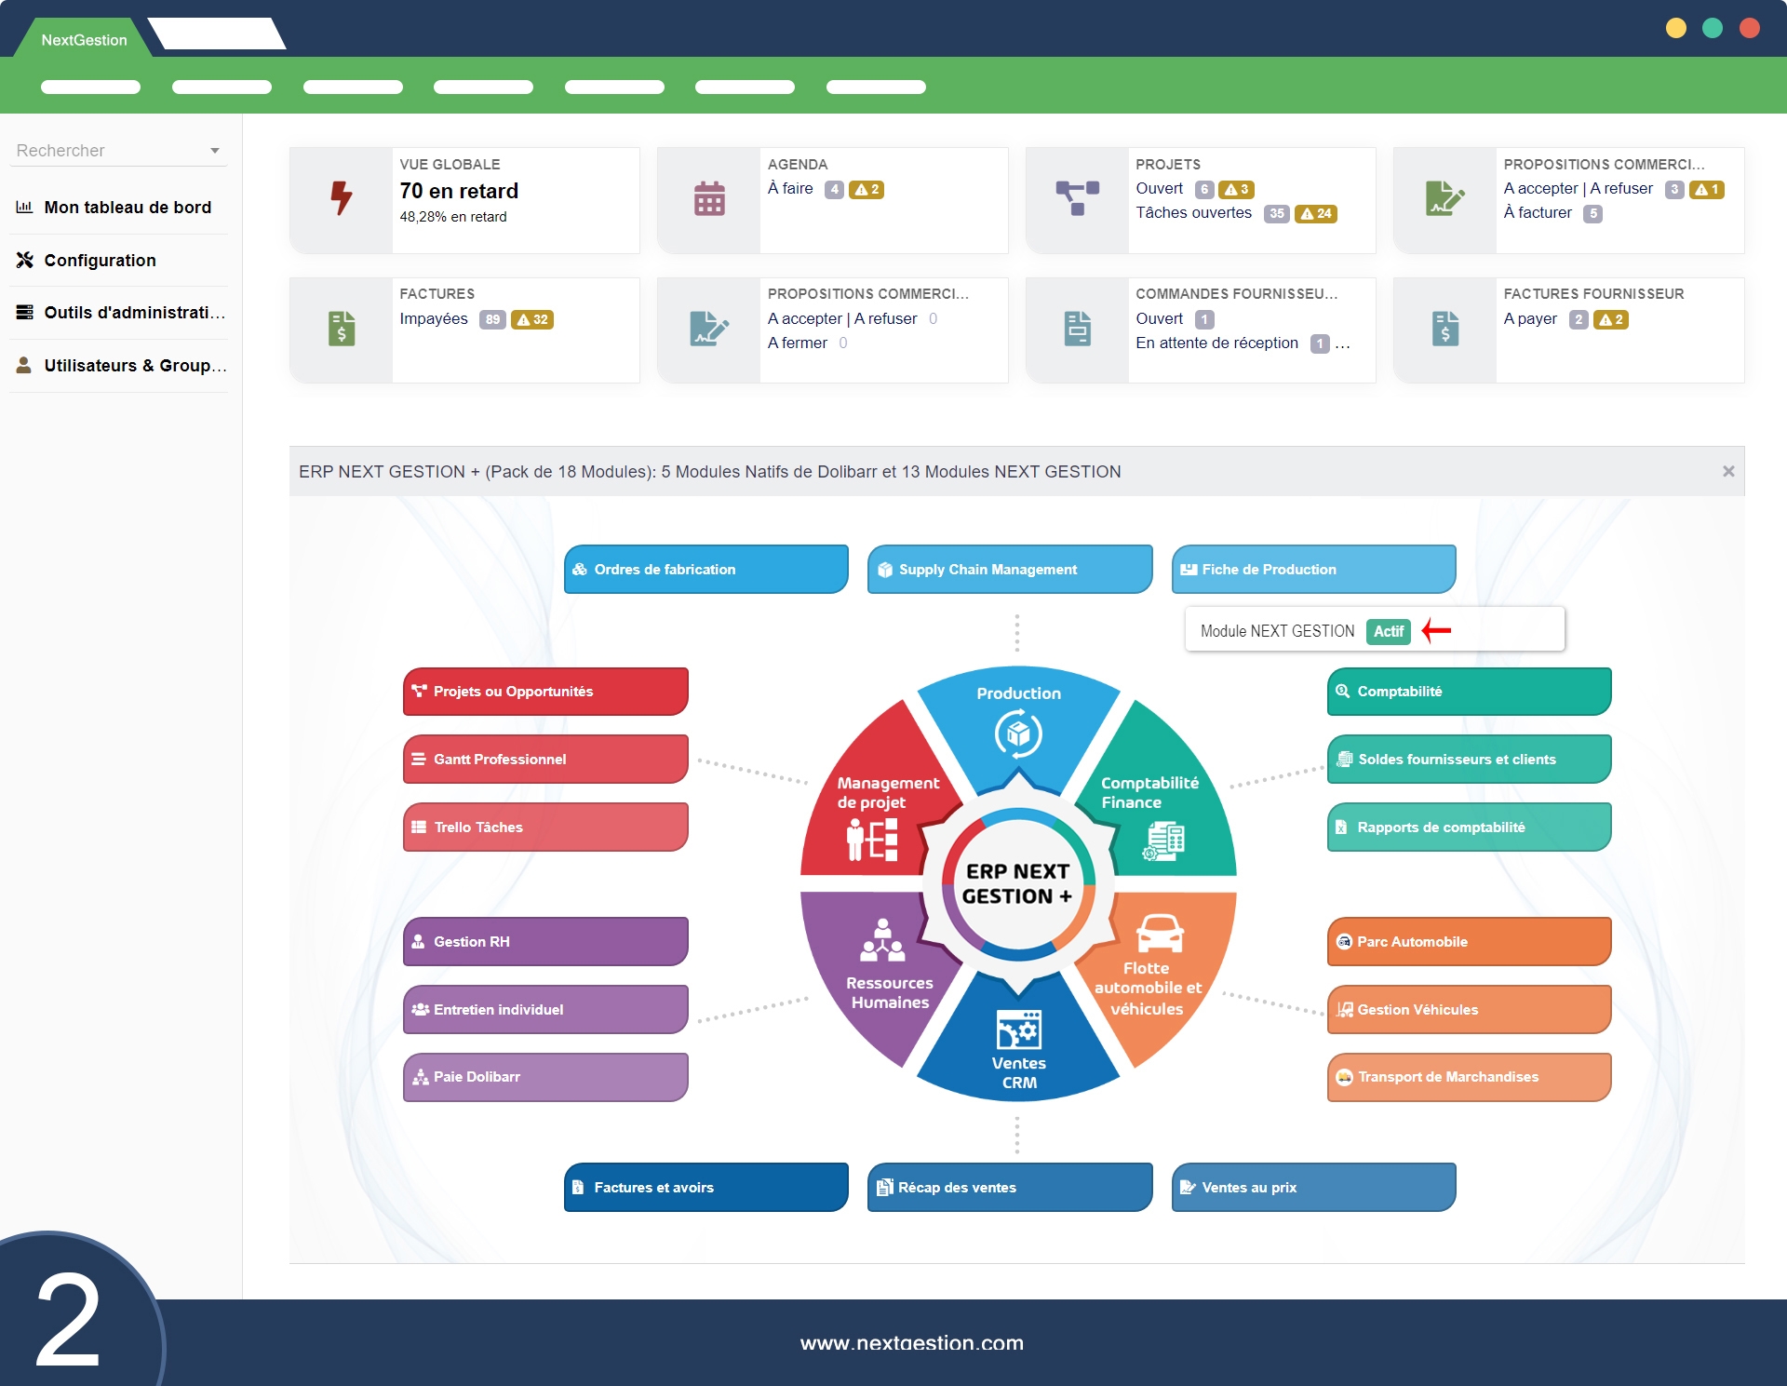Click the Impayées invoices link
This screenshot has height=1386, width=1787.
point(434,319)
